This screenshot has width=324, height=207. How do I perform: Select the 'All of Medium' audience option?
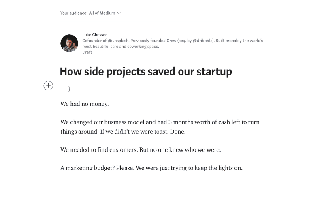coord(102,13)
